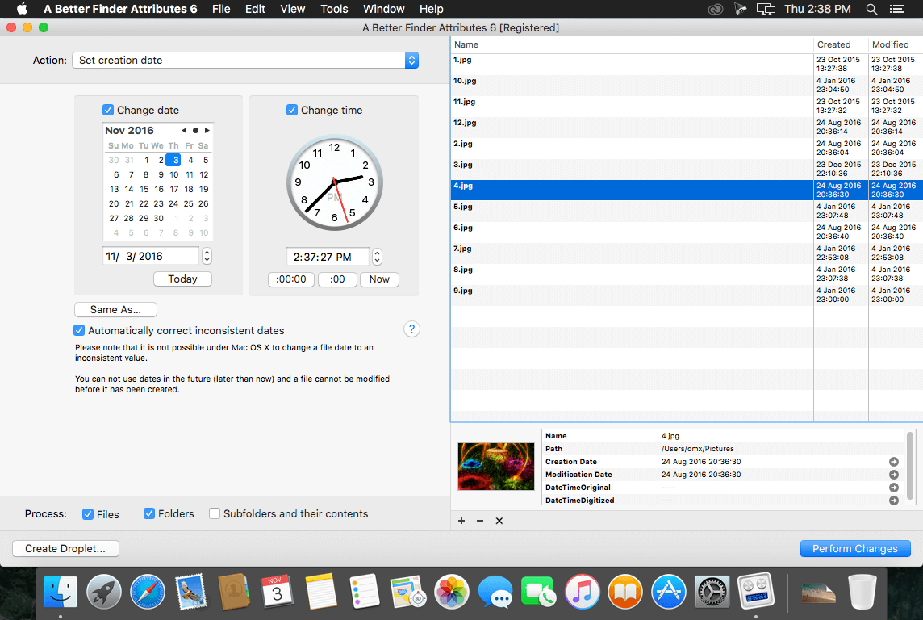Clear the file list with the X icon

coord(499,521)
